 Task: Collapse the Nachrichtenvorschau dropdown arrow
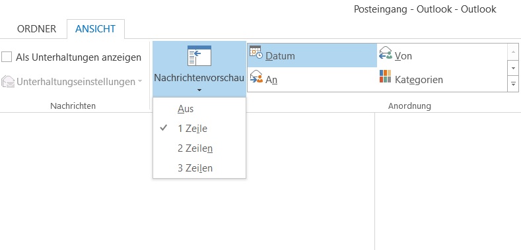199,90
